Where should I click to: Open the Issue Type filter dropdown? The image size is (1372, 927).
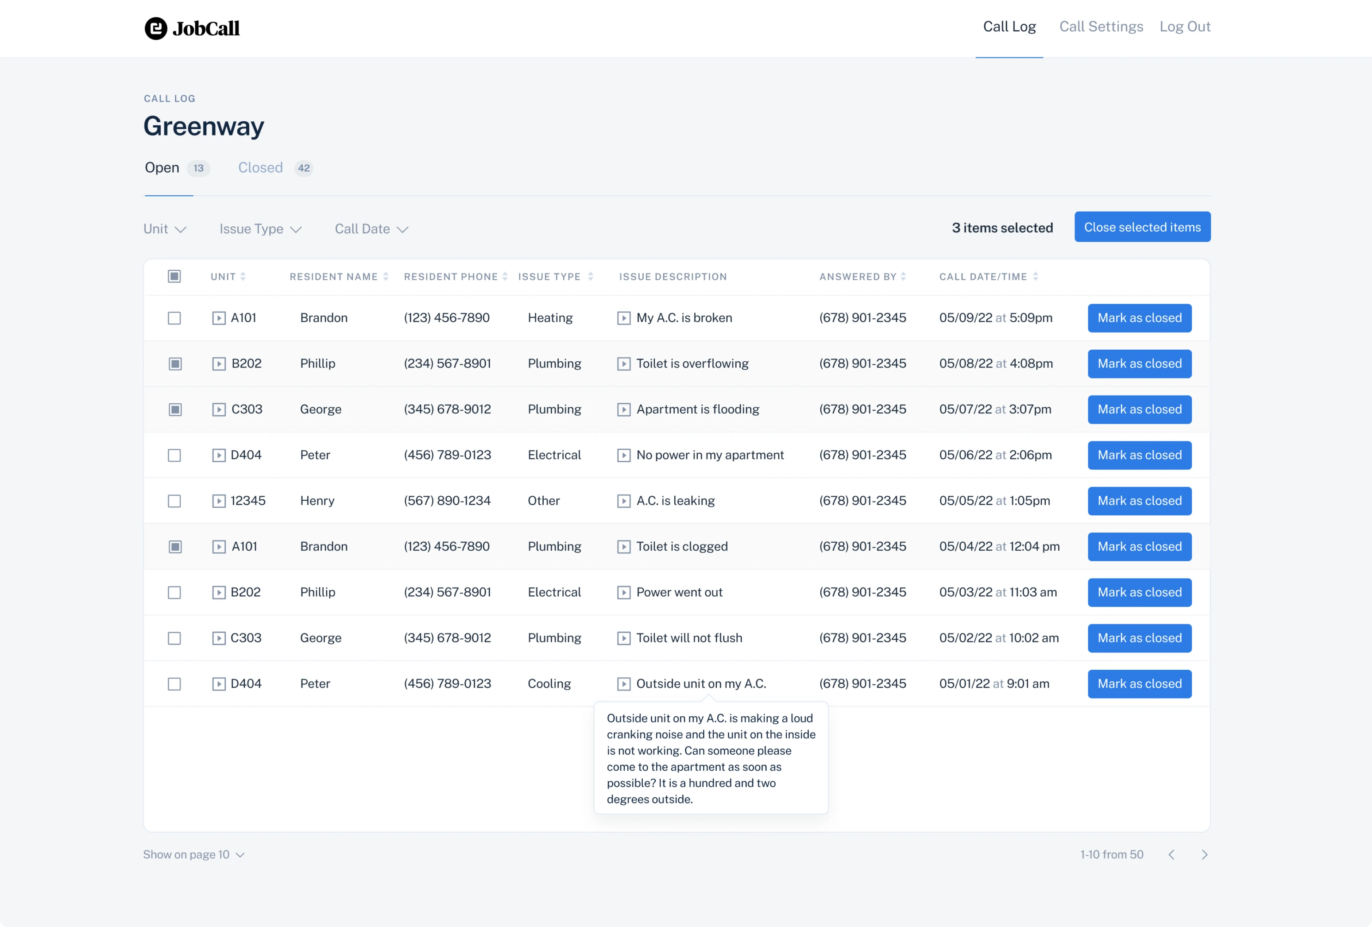(x=260, y=228)
